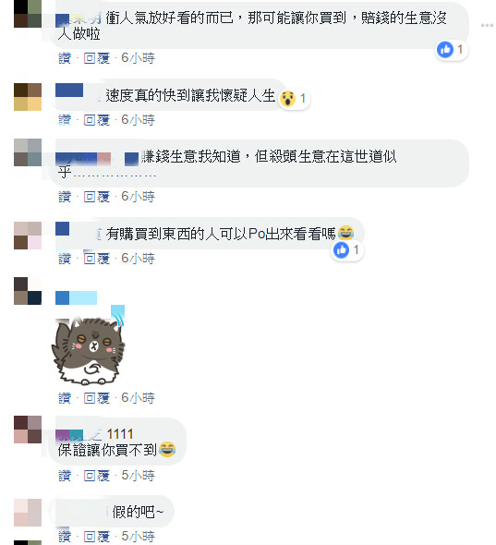The image size is (496, 545).
Task: Click the like reaction icon on first comment
Action: click(x=445, y=50)
